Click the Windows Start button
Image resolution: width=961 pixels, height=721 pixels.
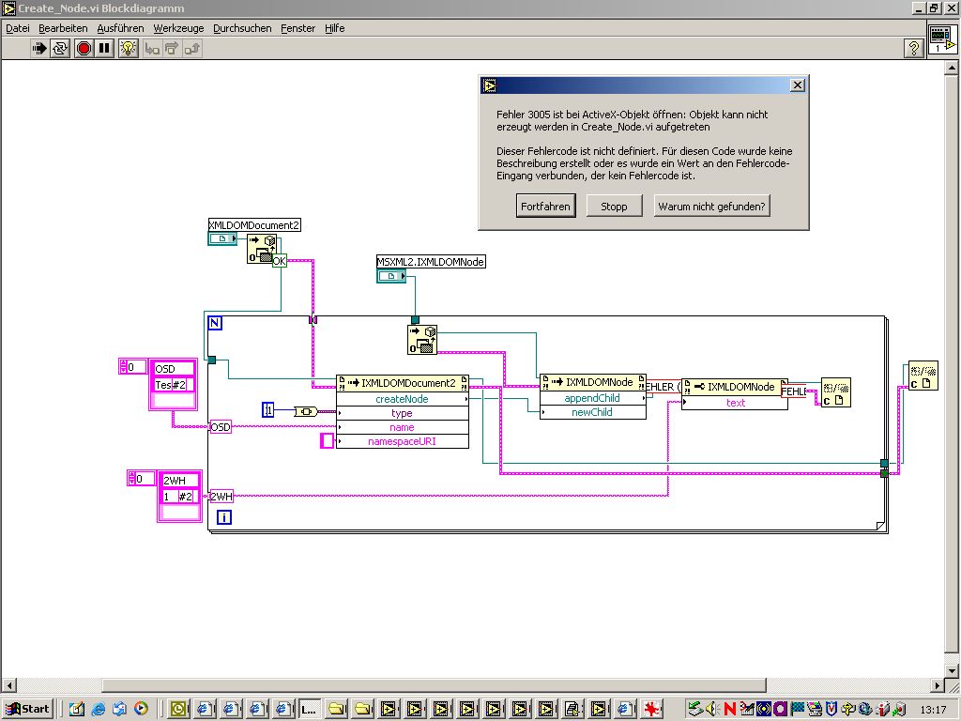27,709
